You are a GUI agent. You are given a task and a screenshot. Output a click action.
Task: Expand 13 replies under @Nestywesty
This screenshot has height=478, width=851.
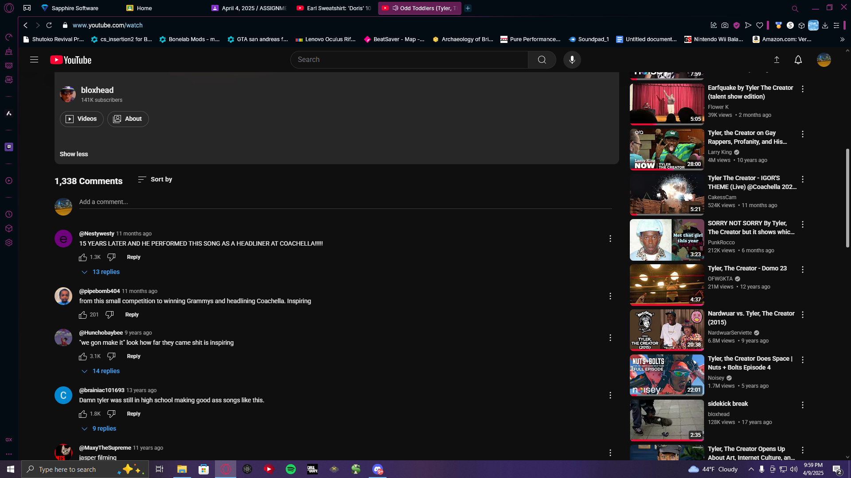(101, 272)
